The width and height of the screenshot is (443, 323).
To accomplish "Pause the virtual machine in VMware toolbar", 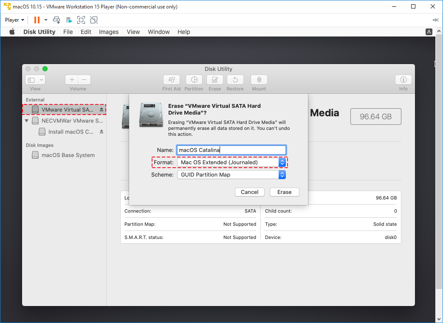I will [x=36, y=20].
